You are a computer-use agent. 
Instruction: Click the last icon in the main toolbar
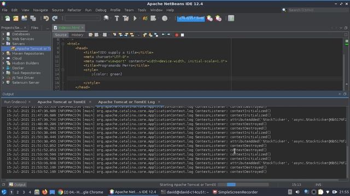tap(231, 19)
